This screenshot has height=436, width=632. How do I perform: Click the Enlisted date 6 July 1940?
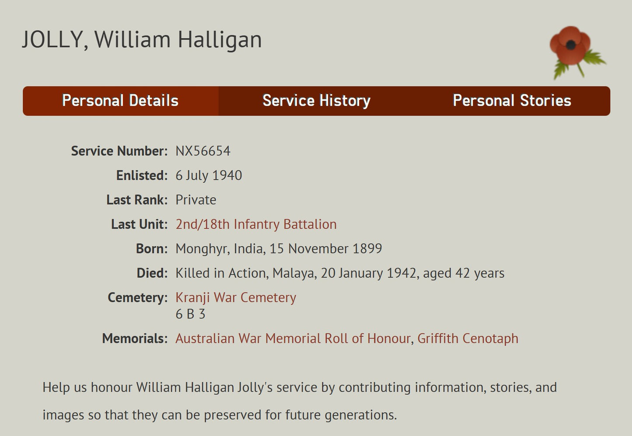click(209, 175)
